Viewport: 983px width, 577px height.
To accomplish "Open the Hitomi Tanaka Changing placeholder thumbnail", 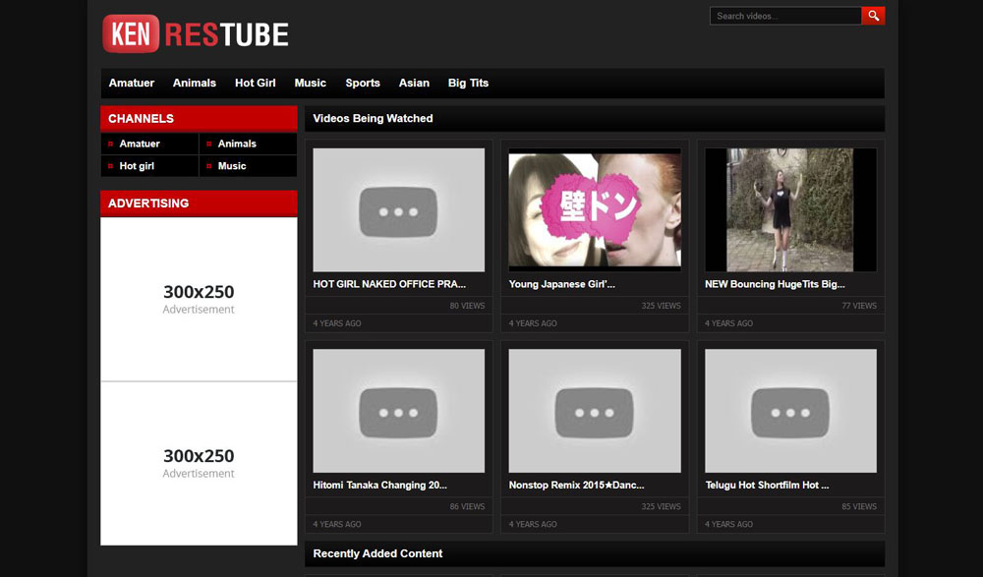I will tap(399, 411).
